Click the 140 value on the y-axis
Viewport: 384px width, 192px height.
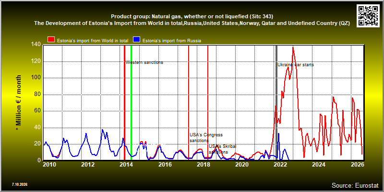coord(36,45)
